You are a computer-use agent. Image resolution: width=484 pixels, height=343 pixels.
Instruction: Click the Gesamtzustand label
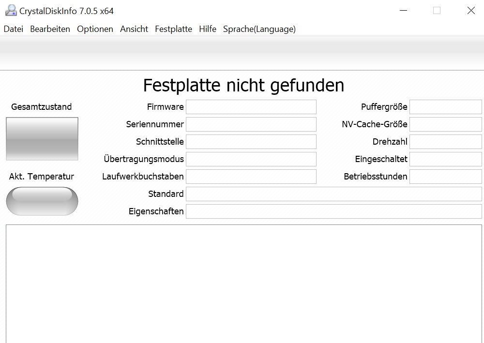tap(41, 107)
